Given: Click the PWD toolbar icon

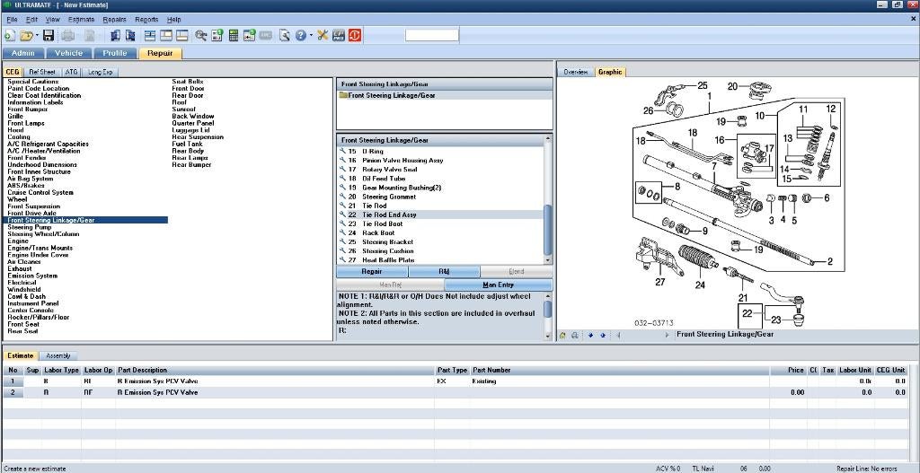Looking at the screenshot, I should click(x=339, y=36).
